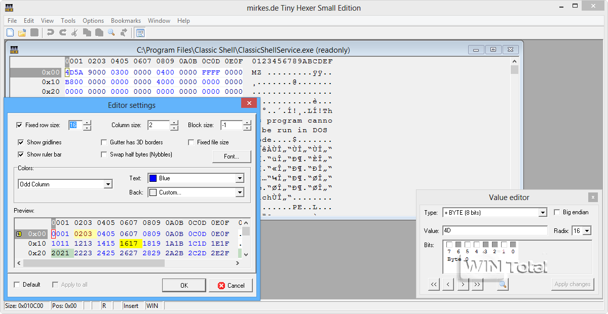Image resolution: width=608 pixels, height=314 pixels.
Task: Open the Tools menu
Action: coord(68,21)
